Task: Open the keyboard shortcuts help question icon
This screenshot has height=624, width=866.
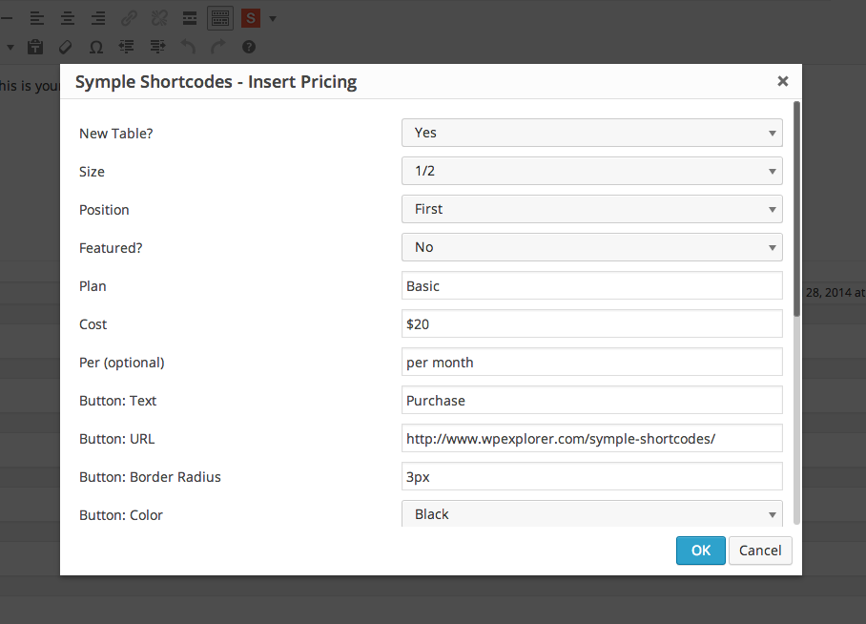Action: pyautogui.click(x=249, y=47)
